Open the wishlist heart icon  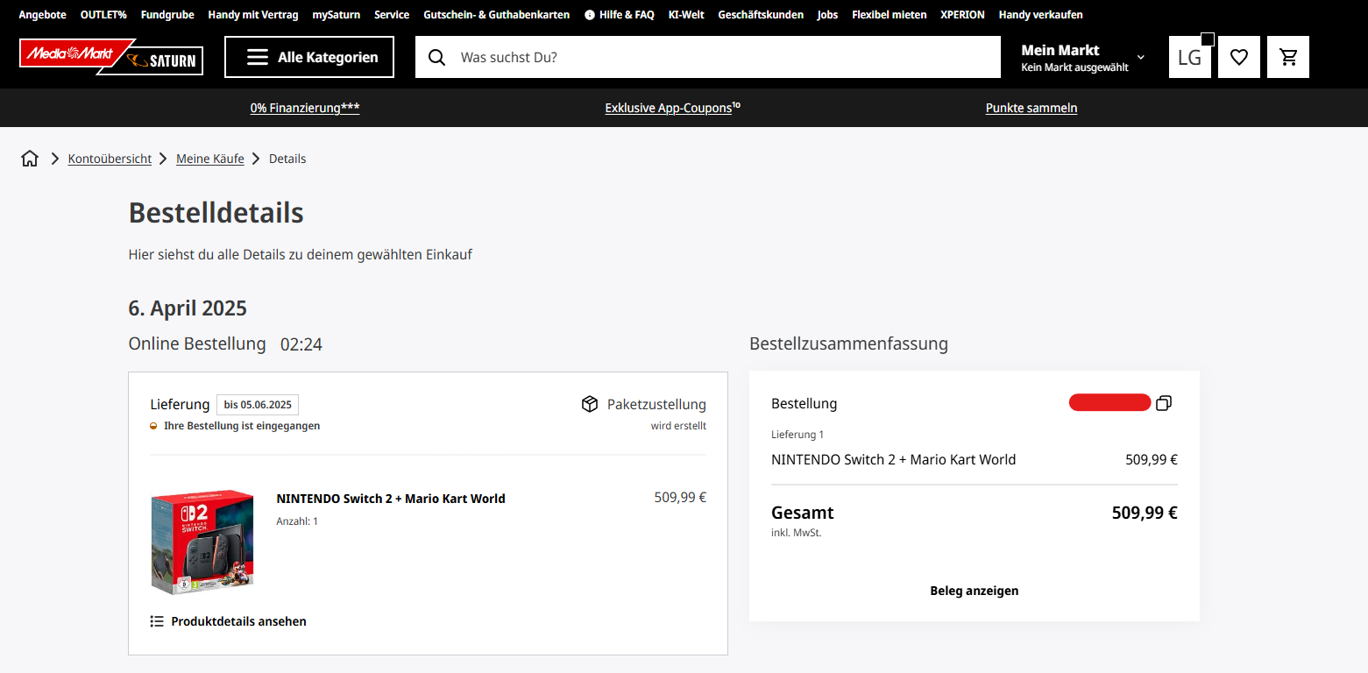[1238, 57]
